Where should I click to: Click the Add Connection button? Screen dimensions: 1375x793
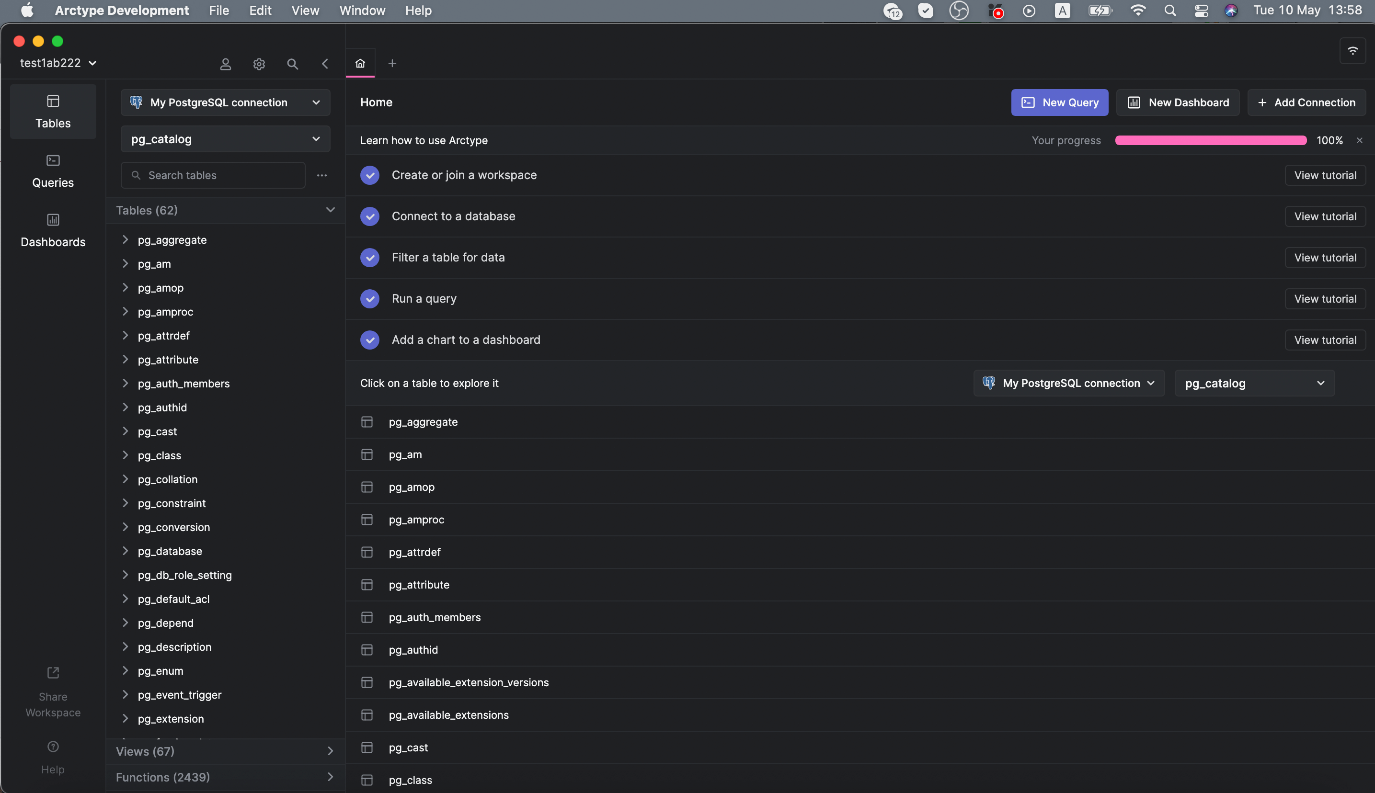[1306, 102]
